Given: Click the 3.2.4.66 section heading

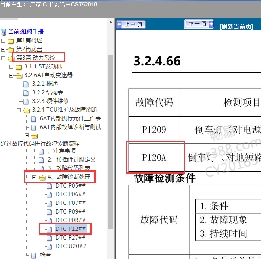Looking at the screenshot, I should point(157,61).
